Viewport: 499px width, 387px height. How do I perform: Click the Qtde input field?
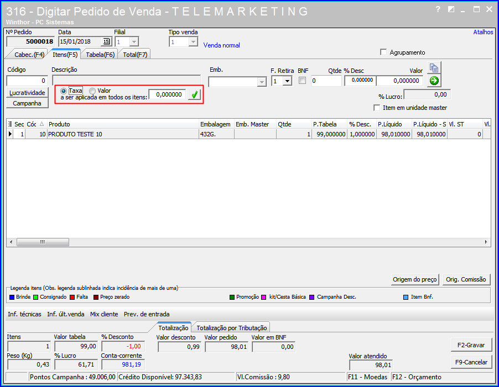pyautogui.click(x=326, y=81)
